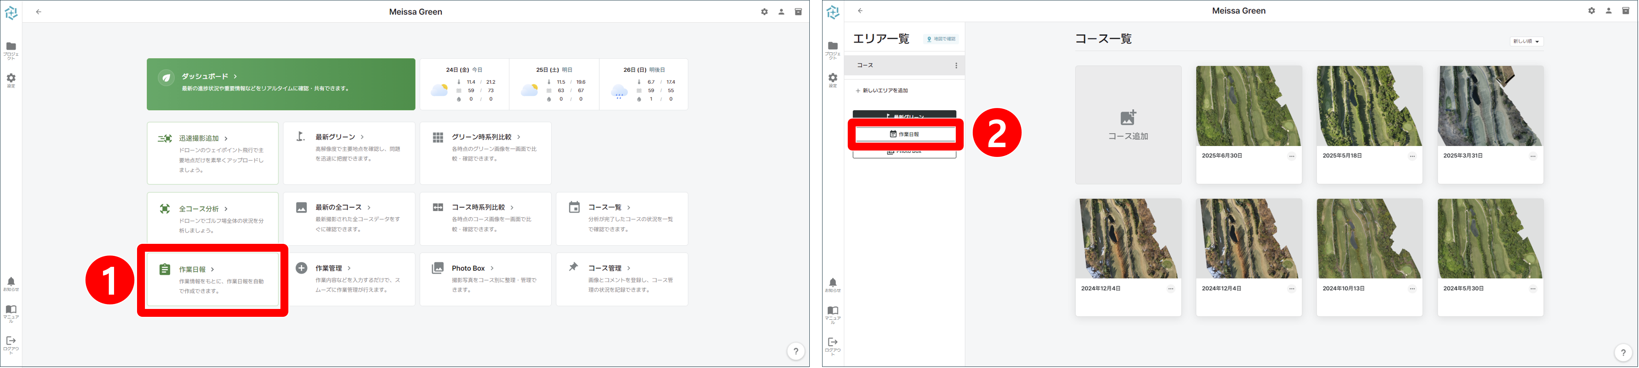Click the back arrow beside Meissa Green
This screenshot has height=368, width=1639.
click(x=40, y=11)
